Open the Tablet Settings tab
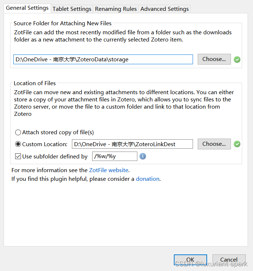 [72, 9]
